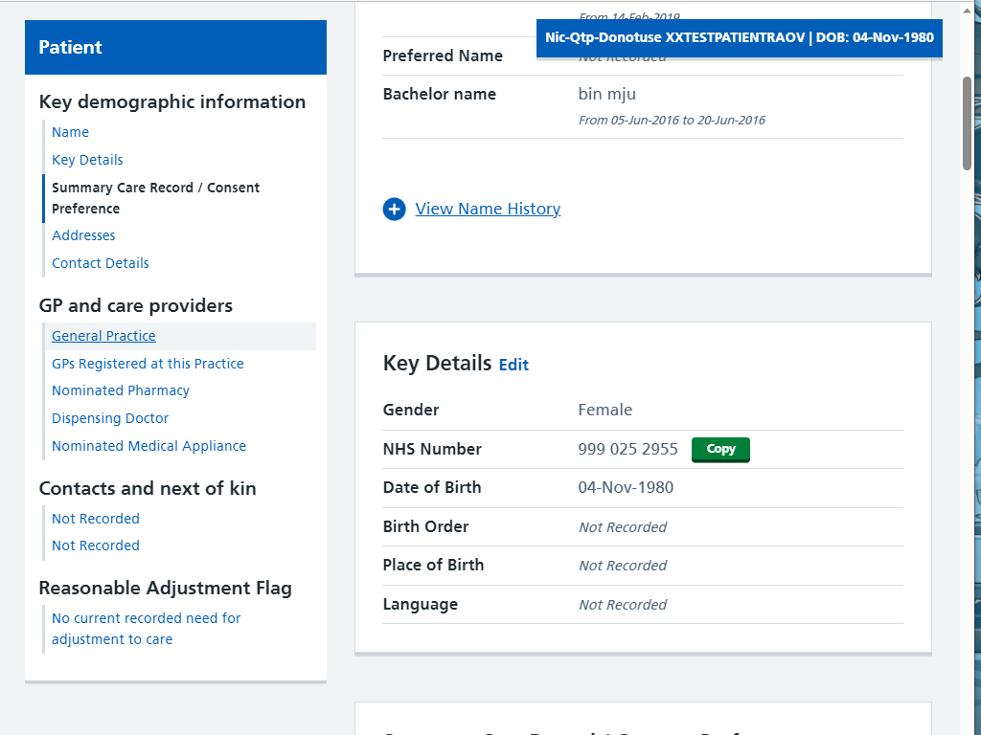Click the blue plus icon beside View Name History
981x735 pixels.
coord(394,209)
